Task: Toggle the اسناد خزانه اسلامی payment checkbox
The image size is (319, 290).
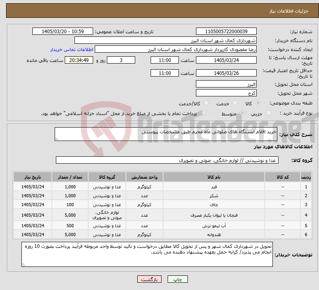Action: 203,113
